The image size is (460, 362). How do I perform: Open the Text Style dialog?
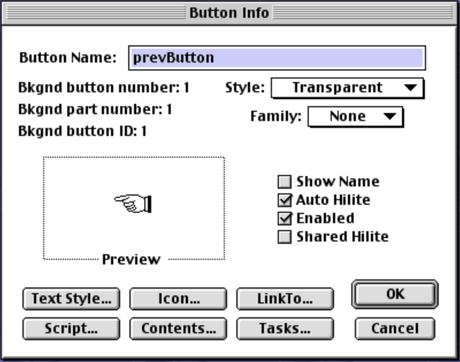(x=70, y=298)
